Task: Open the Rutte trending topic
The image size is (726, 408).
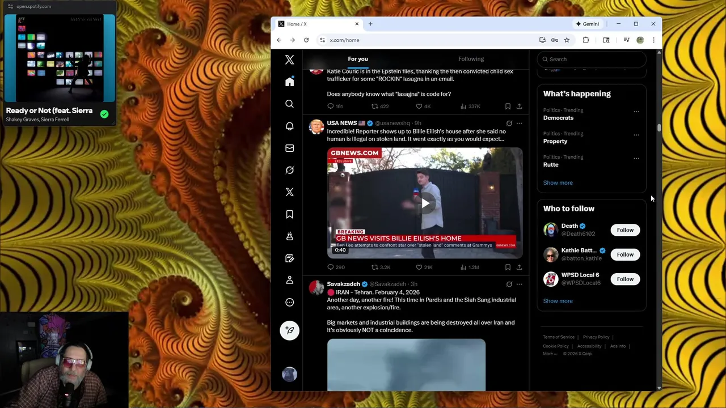Action: (551, 165)
